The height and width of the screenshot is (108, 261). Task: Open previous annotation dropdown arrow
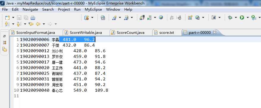point(25,24)
